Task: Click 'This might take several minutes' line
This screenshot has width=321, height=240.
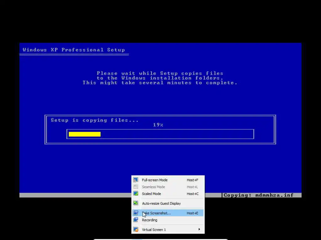Action: (160, 82)
